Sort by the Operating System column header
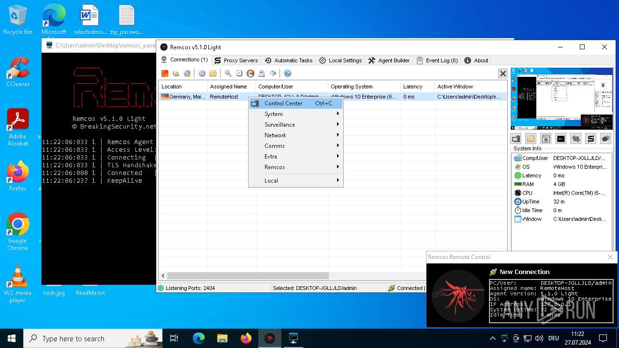This screenshot has width=619, height=348. [x=365, y=87]
